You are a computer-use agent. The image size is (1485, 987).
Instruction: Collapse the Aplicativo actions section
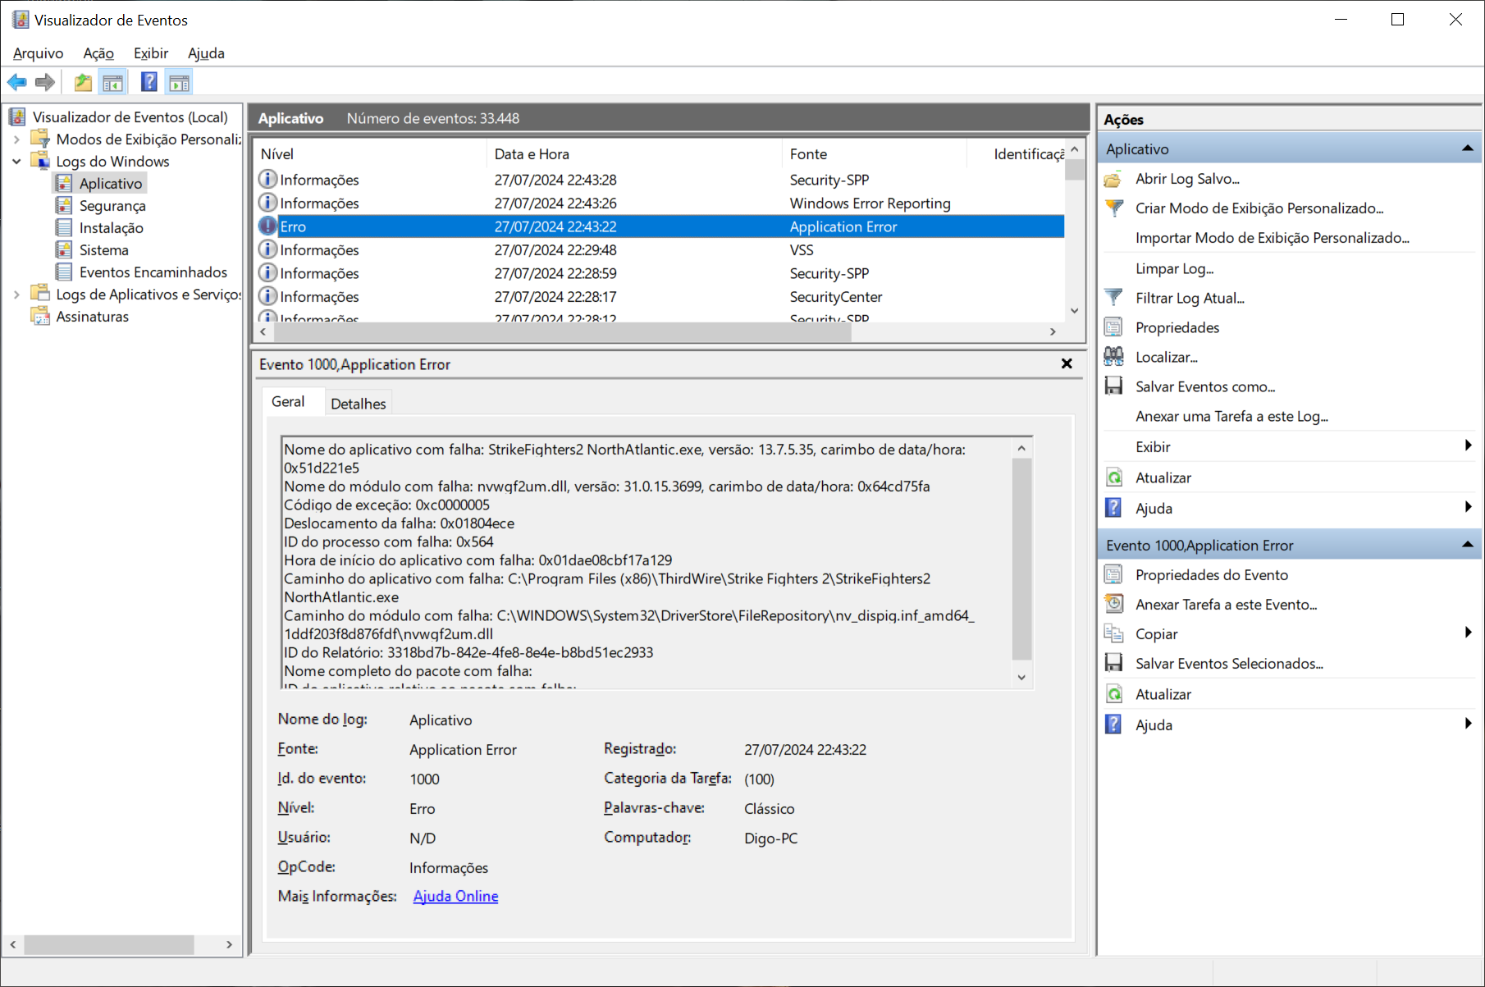point(1467,149)
